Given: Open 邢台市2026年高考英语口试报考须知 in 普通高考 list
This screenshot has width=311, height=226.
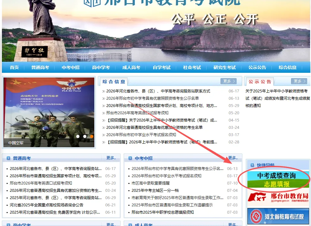Looking at the screenshot, I should tap(41, 183).
